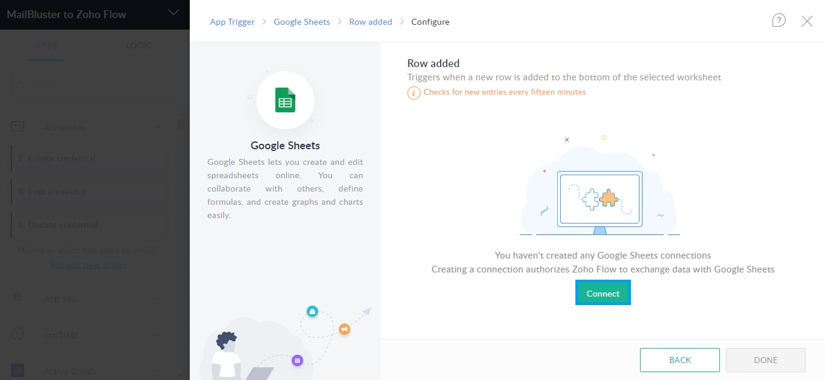The height and width of the screenshot is (380, 825).
Task: Open the MailBluster to Zoho Flow dropdown
Action: click(173, 12)
